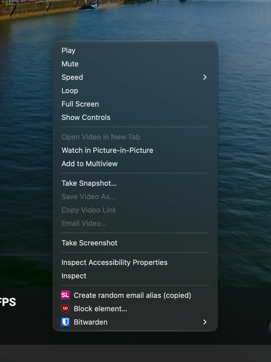Enable Loop for the video
Screen dimensions: 271x362
coord(135,91)
